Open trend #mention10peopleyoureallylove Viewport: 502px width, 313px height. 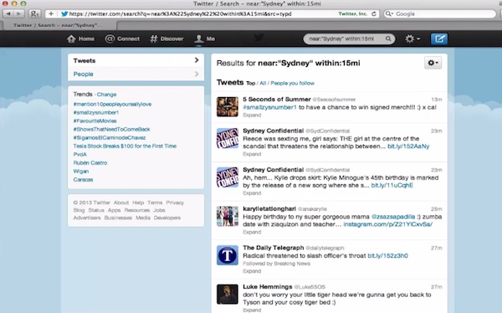click(112, 104)
